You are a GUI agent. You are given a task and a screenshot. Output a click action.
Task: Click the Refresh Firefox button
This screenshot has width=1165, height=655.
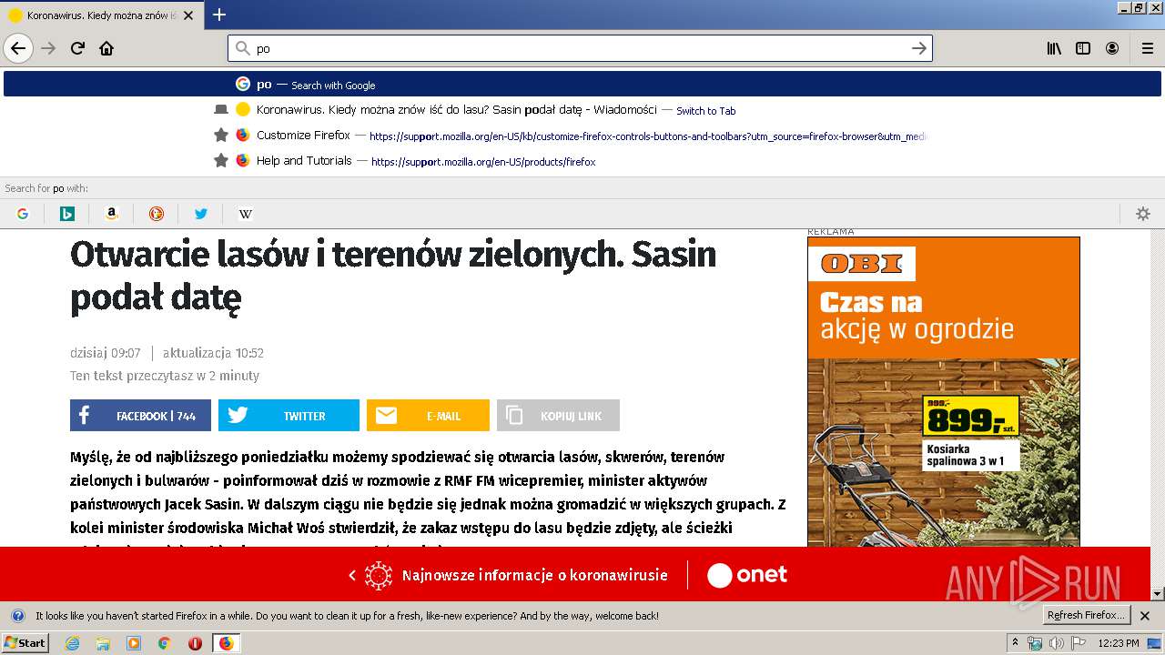(x=1086, y=615)
